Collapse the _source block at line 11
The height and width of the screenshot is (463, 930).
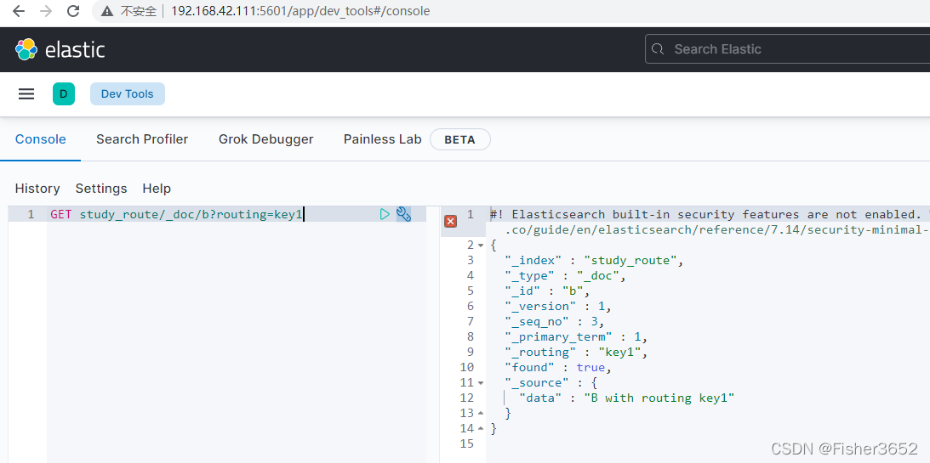(x=481, y=383)
